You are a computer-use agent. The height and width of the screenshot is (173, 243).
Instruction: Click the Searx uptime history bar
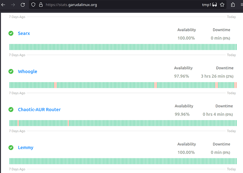tap(123, 47)
